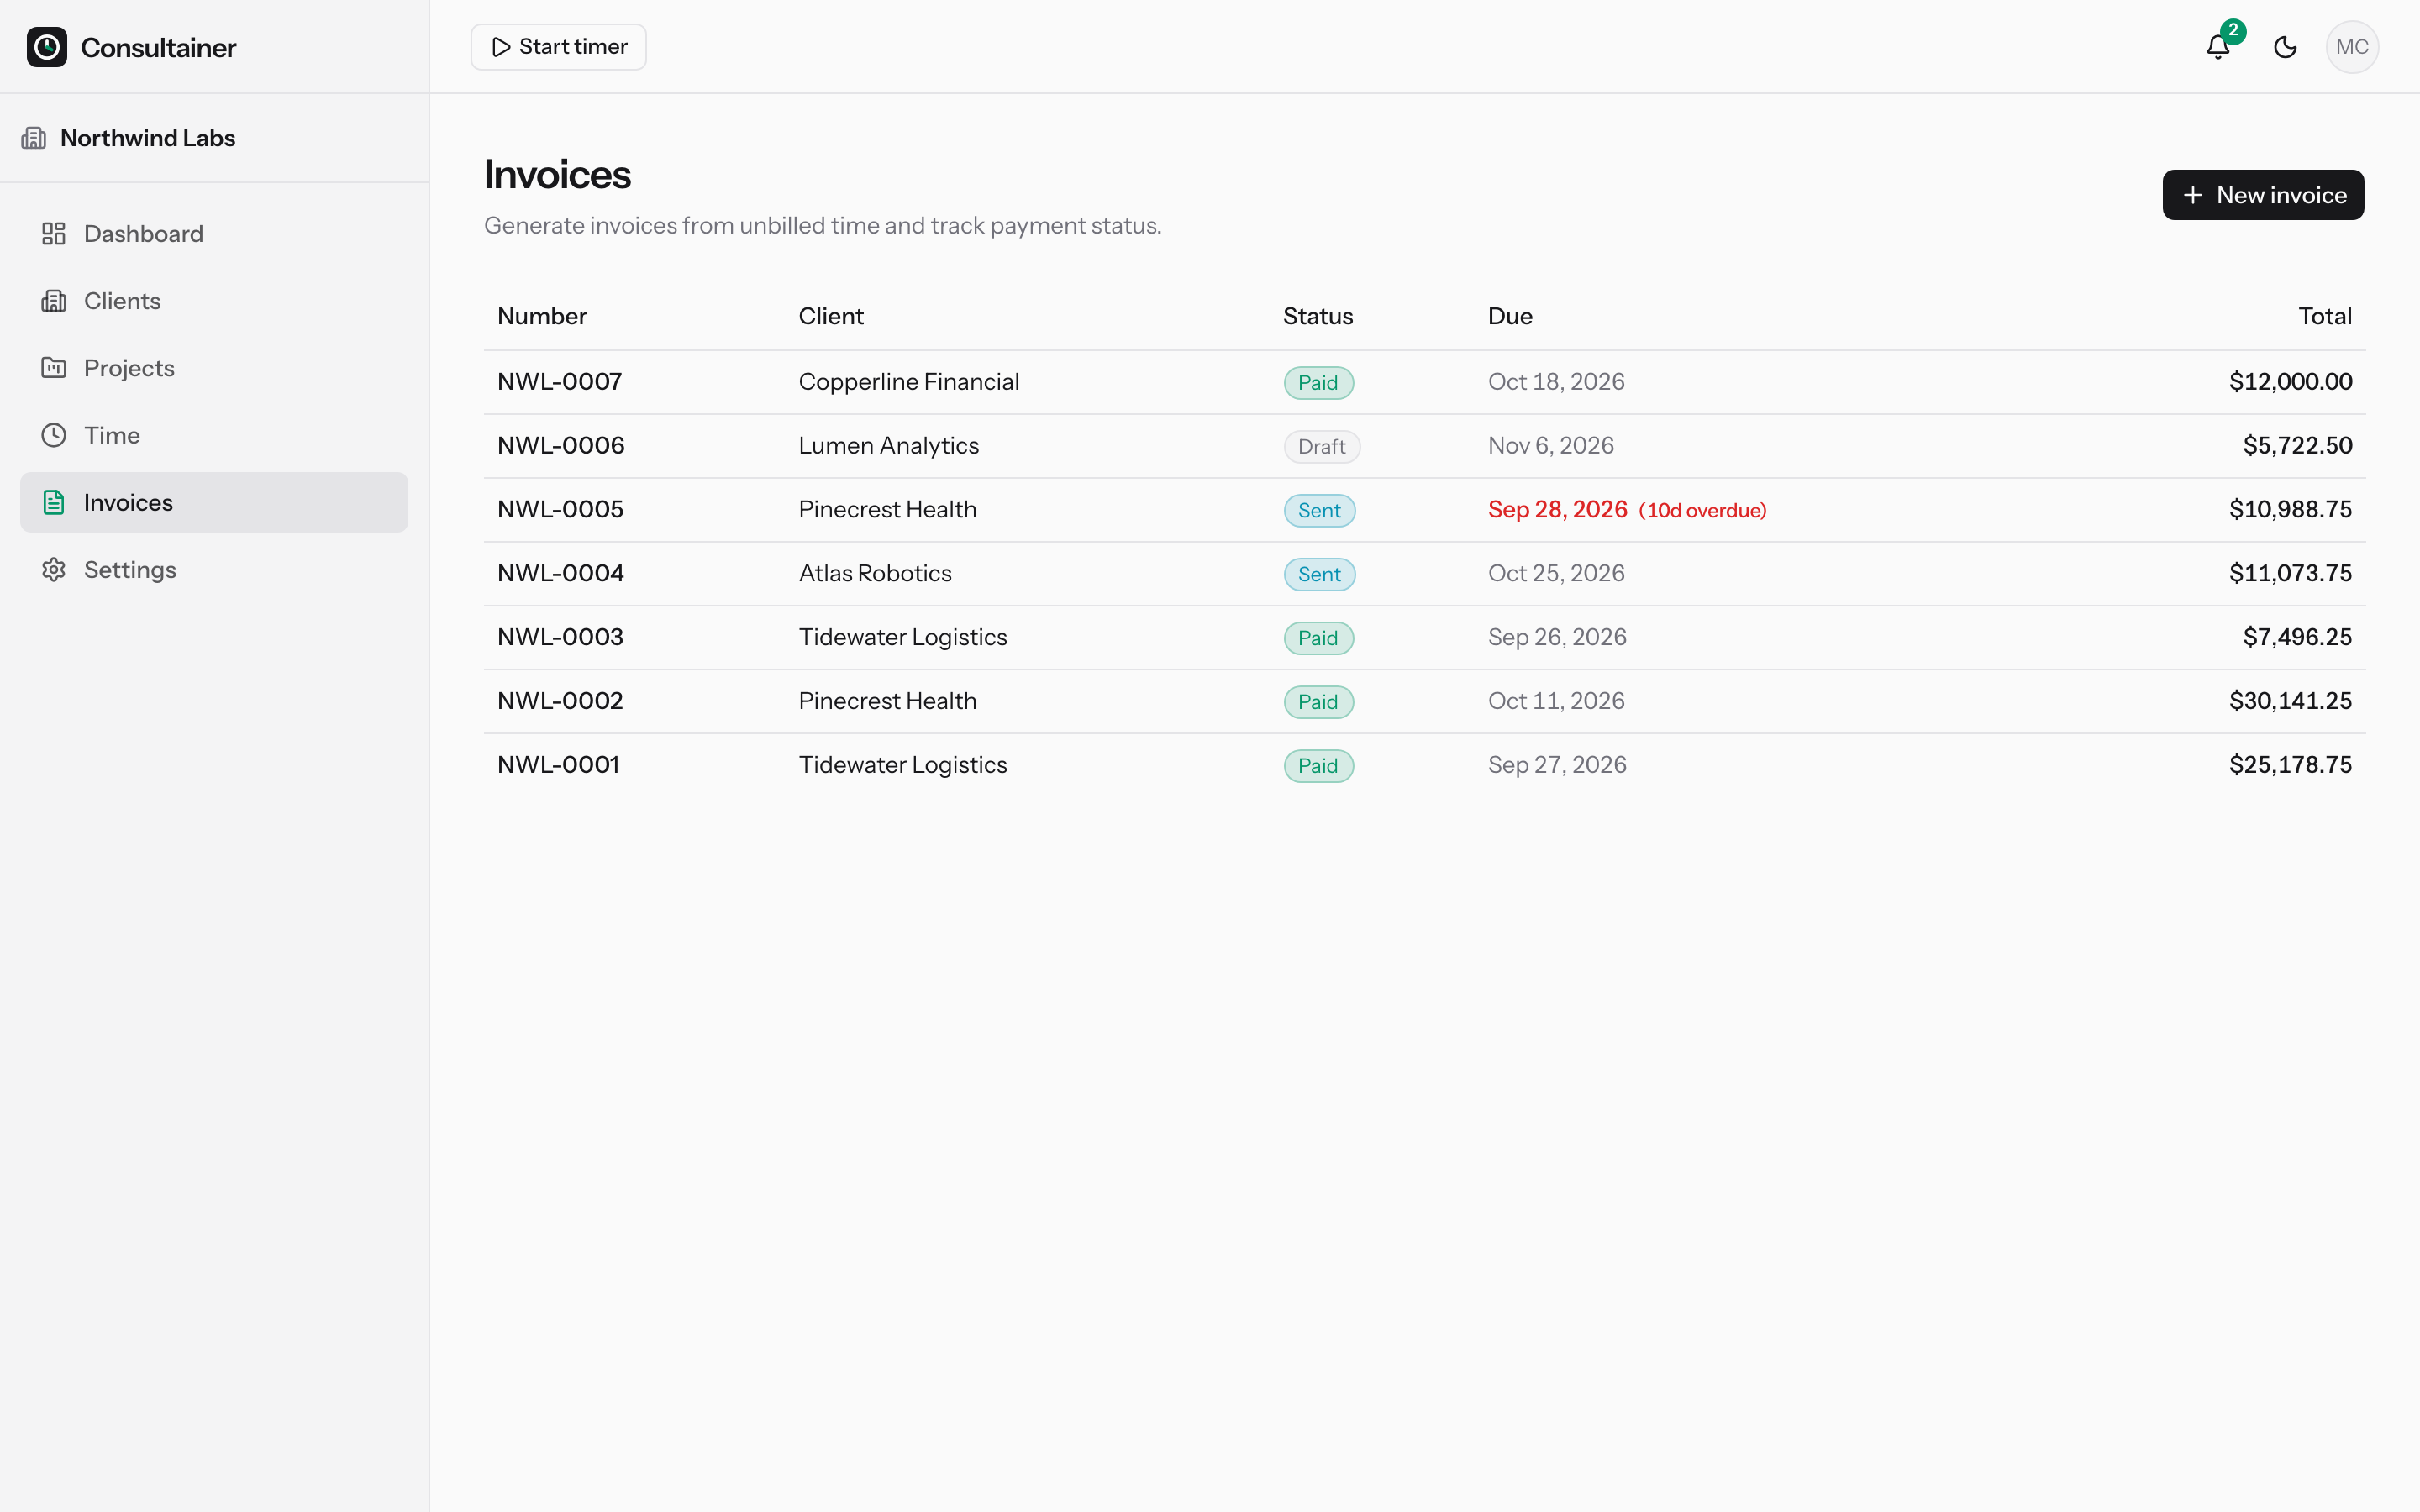Click the $30,141.25 total
Viewport: 2420px width, 1512px height.
click(2290, 701)
